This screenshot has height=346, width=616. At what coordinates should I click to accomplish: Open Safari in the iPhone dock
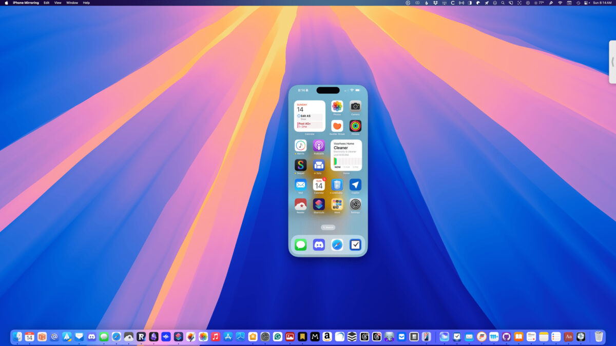(x=337, y=245)
